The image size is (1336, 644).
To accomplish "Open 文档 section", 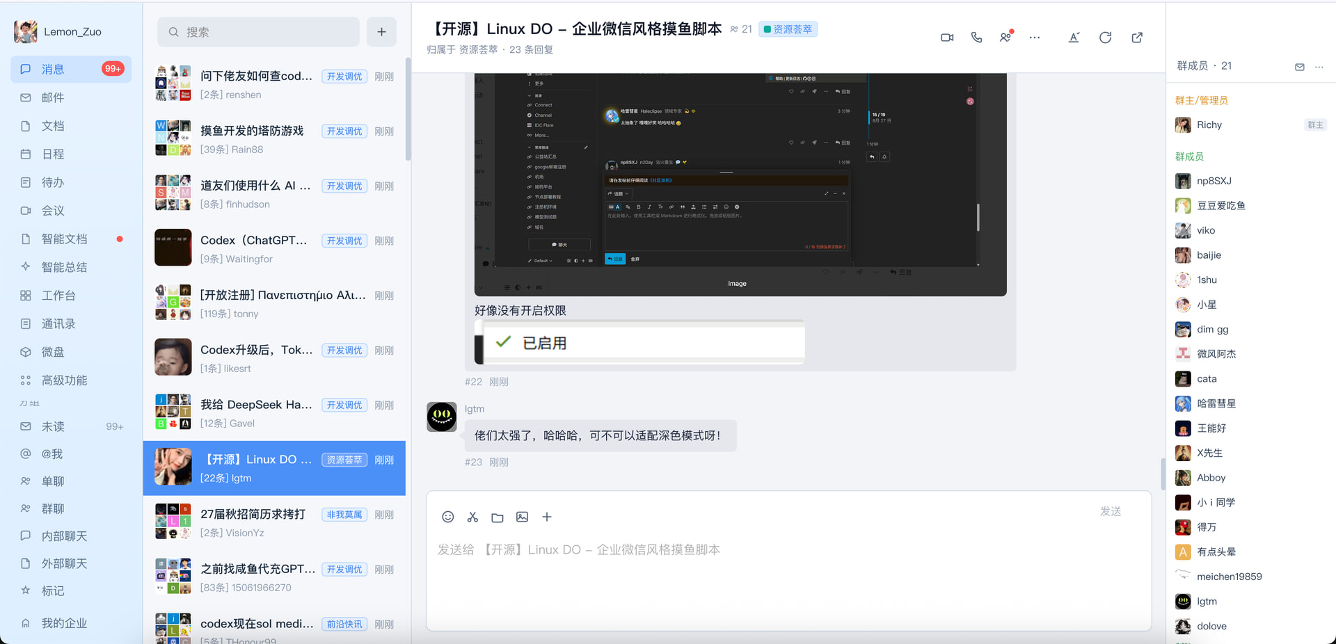I will (x=71, y=126).
